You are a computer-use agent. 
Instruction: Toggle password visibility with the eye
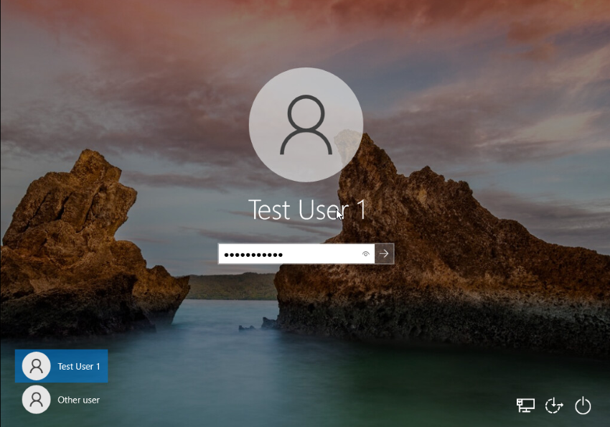tap(366, 253)
